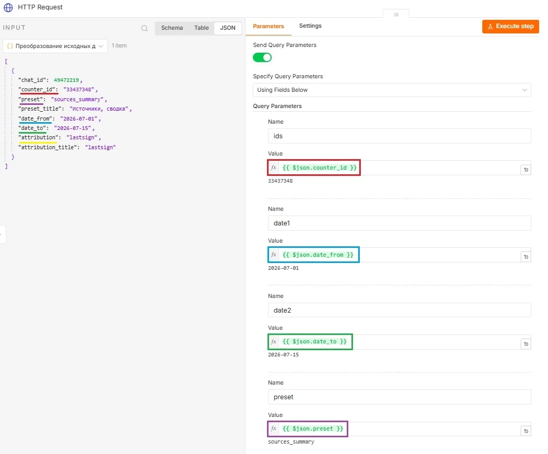
Task: Switch to the Settings tab
Action: point(310,26)
